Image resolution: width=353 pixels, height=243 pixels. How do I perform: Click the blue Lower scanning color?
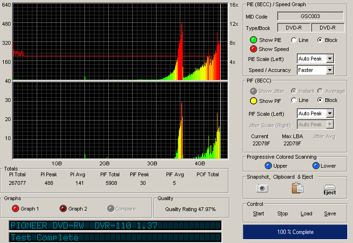tap(316, 166)
